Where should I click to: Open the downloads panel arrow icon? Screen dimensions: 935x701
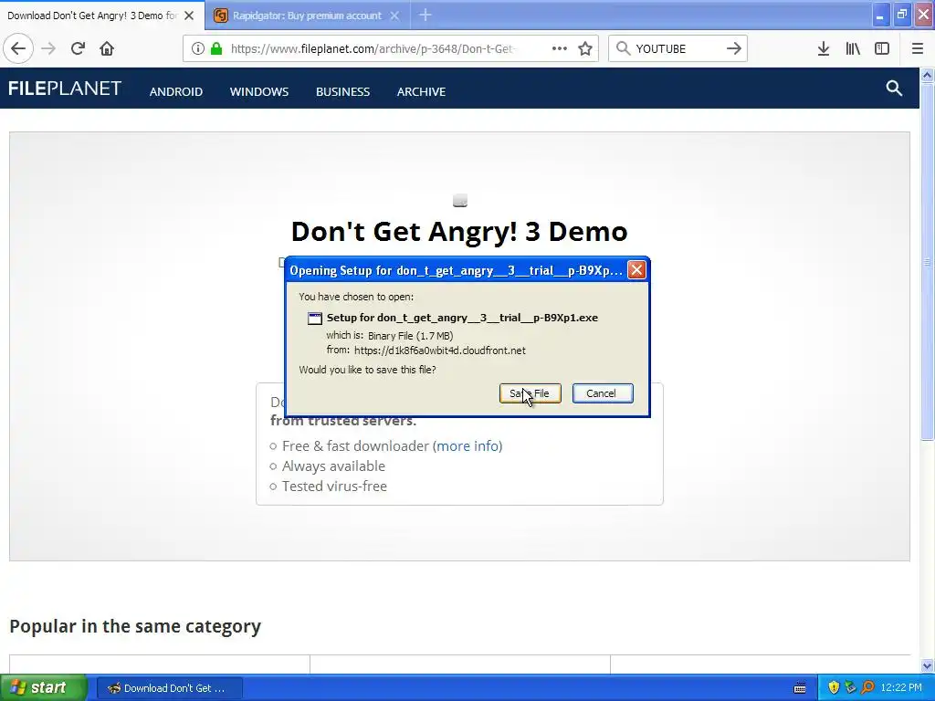(x=824, y=48)
